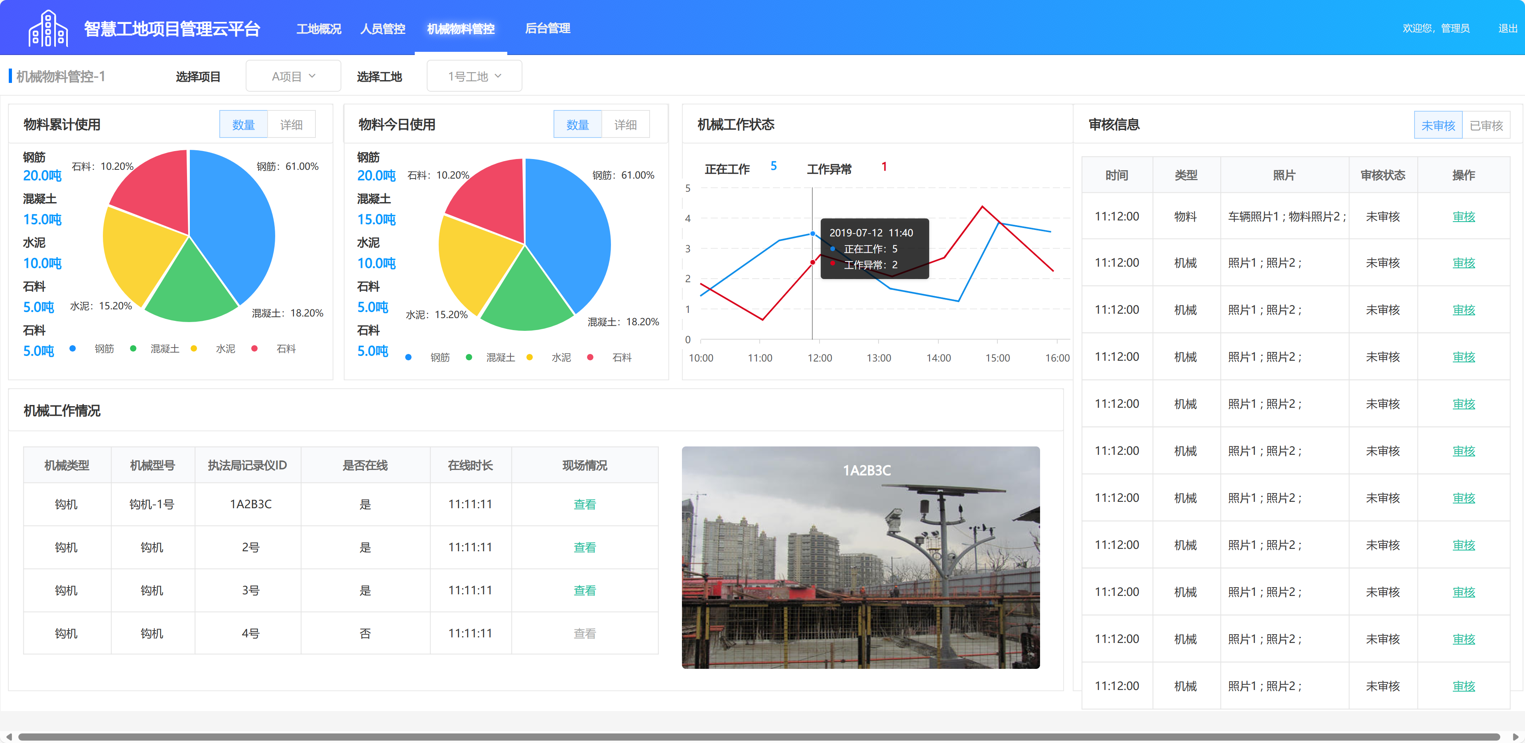Click 审核 in the second audit row
This screenshot has height=743, width=1525.
click(x=1464, y=263)
